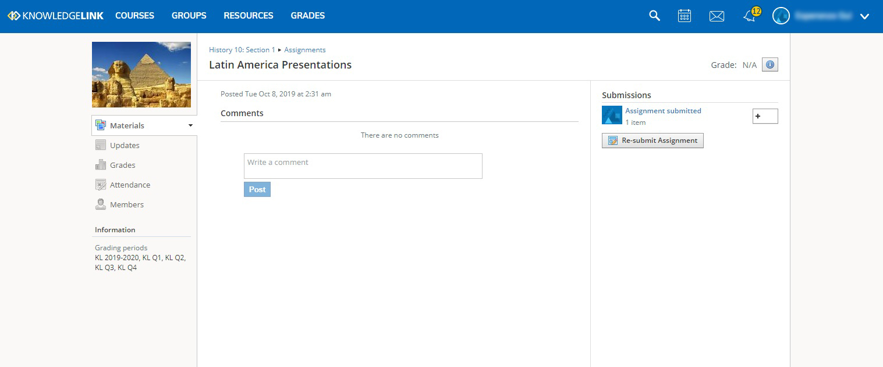Open the Assignment submitted link
The width and height of the screenshot is (883, 367).
tap(663, 111)
